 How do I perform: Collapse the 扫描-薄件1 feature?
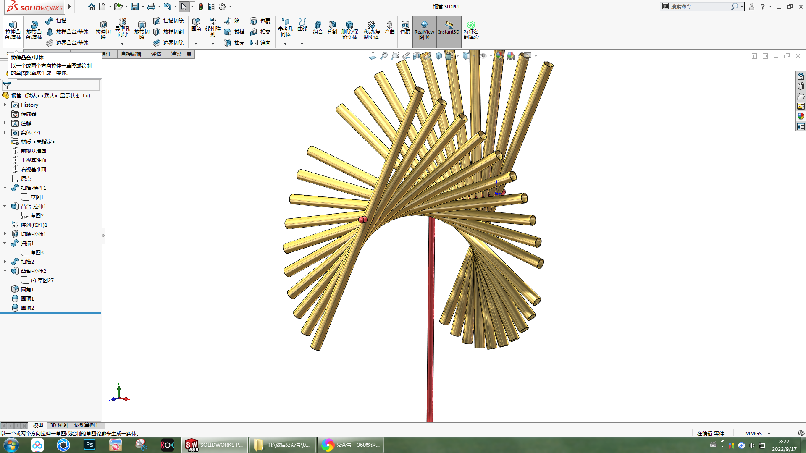[x=5, y=188]
